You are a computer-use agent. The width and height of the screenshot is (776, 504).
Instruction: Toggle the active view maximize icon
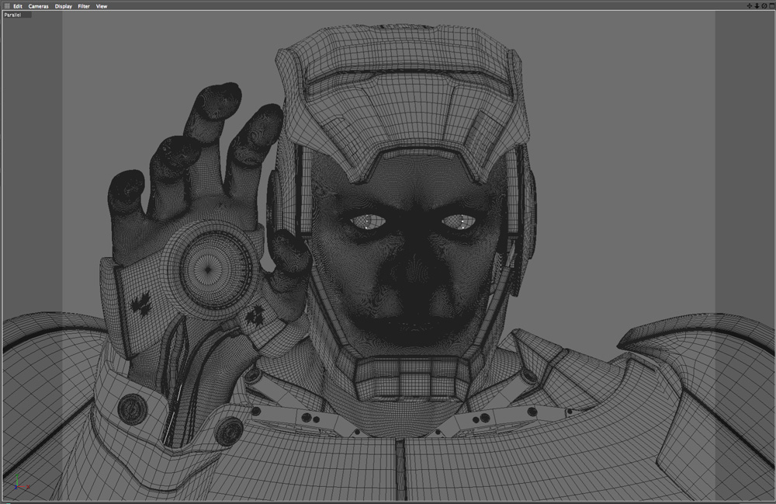(x=771, y=6)
